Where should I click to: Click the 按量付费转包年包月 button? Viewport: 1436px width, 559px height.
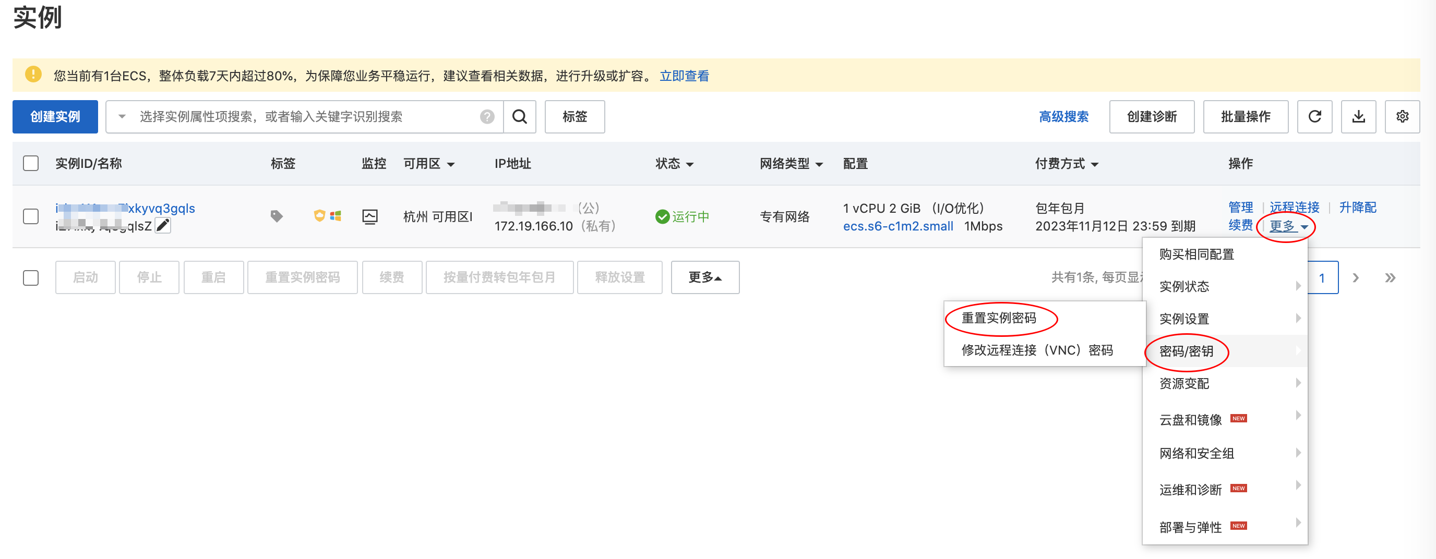[499, 277]
